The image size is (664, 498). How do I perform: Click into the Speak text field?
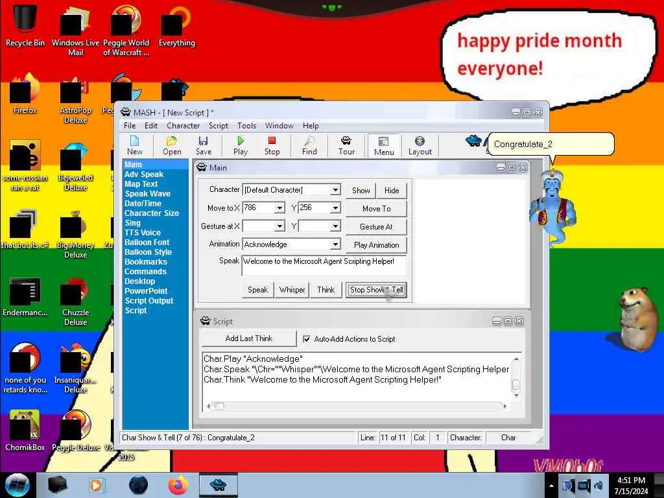[x=324, y=265]
